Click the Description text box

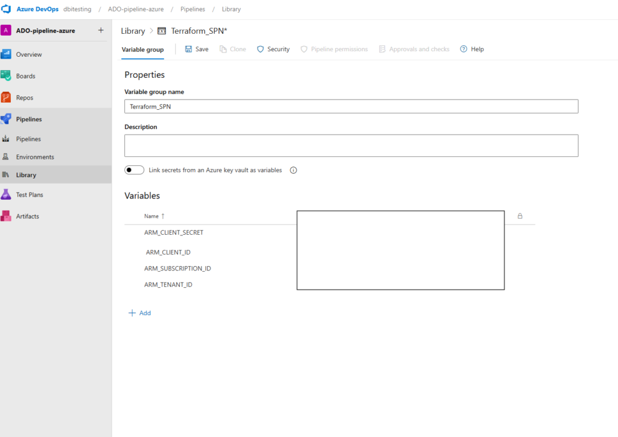[x=351, y=145]
